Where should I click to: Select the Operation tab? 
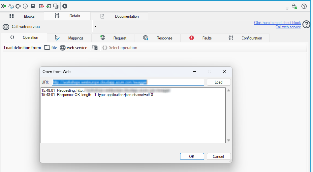click(24, 37)
